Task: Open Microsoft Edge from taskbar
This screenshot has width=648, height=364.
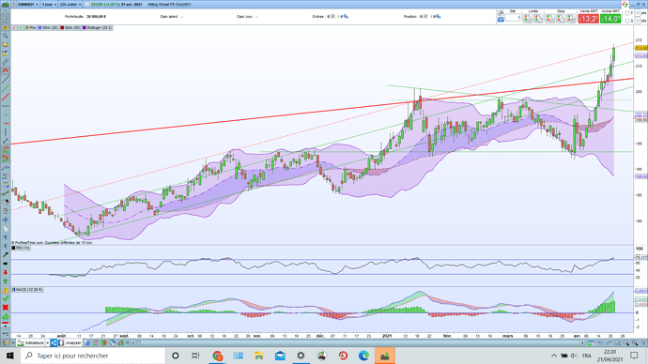Action: pos(363,356)
